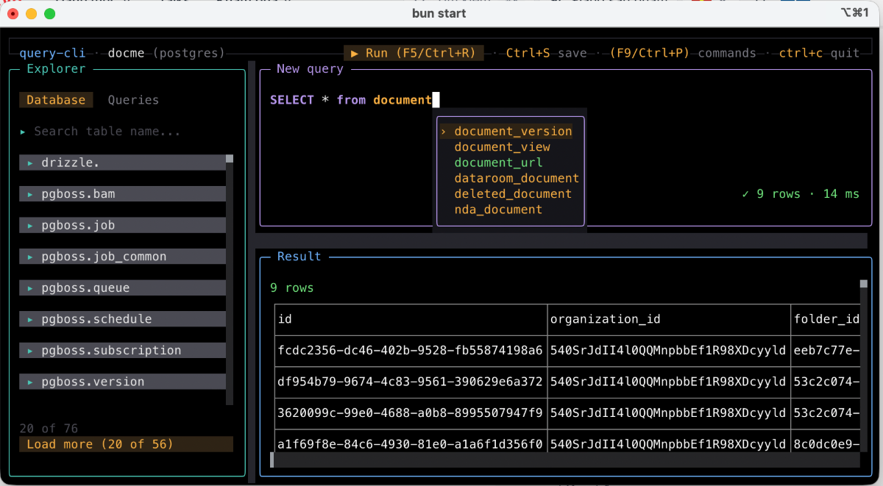Choose document_version from autocomplete list

[x=513, y=131]
